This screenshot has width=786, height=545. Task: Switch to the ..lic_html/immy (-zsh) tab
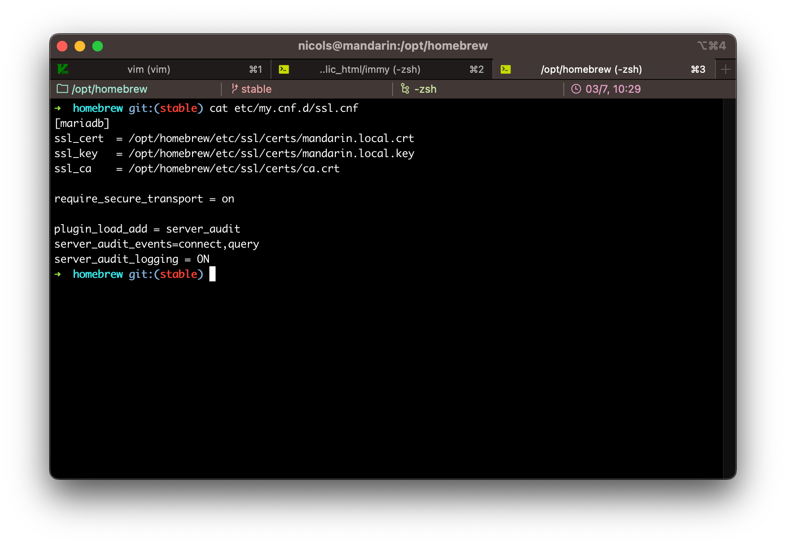click(x=381, y=69)
